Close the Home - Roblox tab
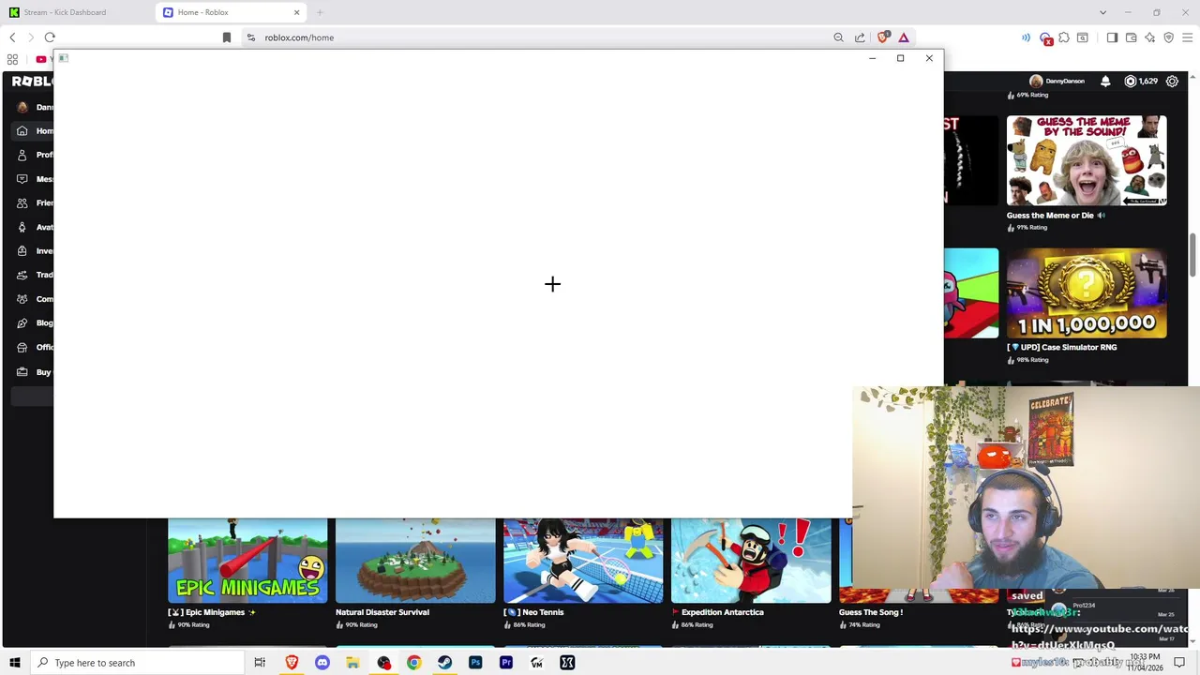This screenshot has height=675, width=1200. click(x=297, y=12)
